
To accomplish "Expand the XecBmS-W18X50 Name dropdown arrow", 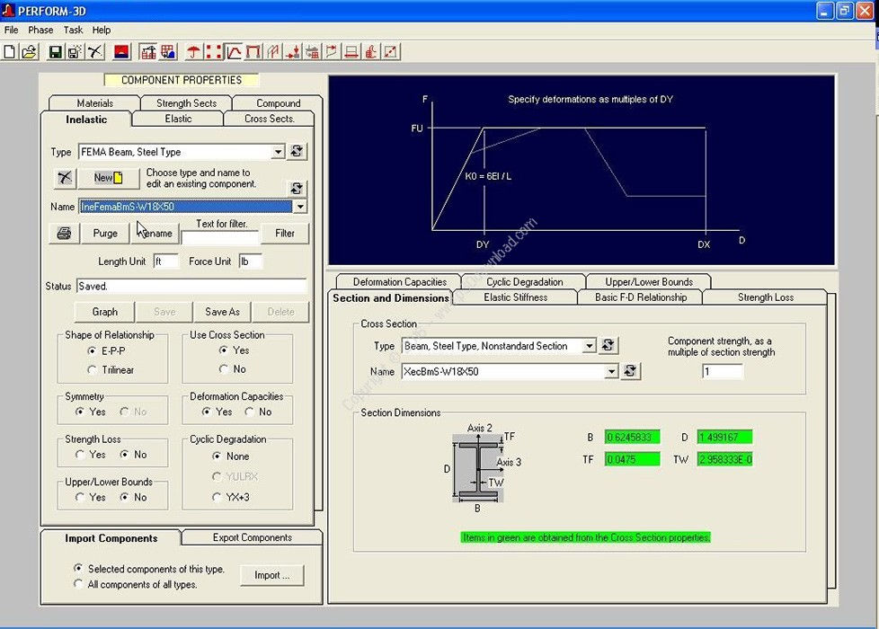I will click(x=611, y=371).
